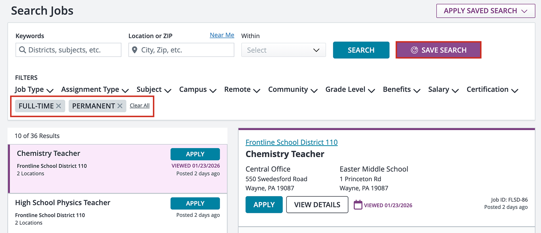Click the Near Me link
Image resolution: width=541 pixels, height=233 pixels.
(222, 35)
